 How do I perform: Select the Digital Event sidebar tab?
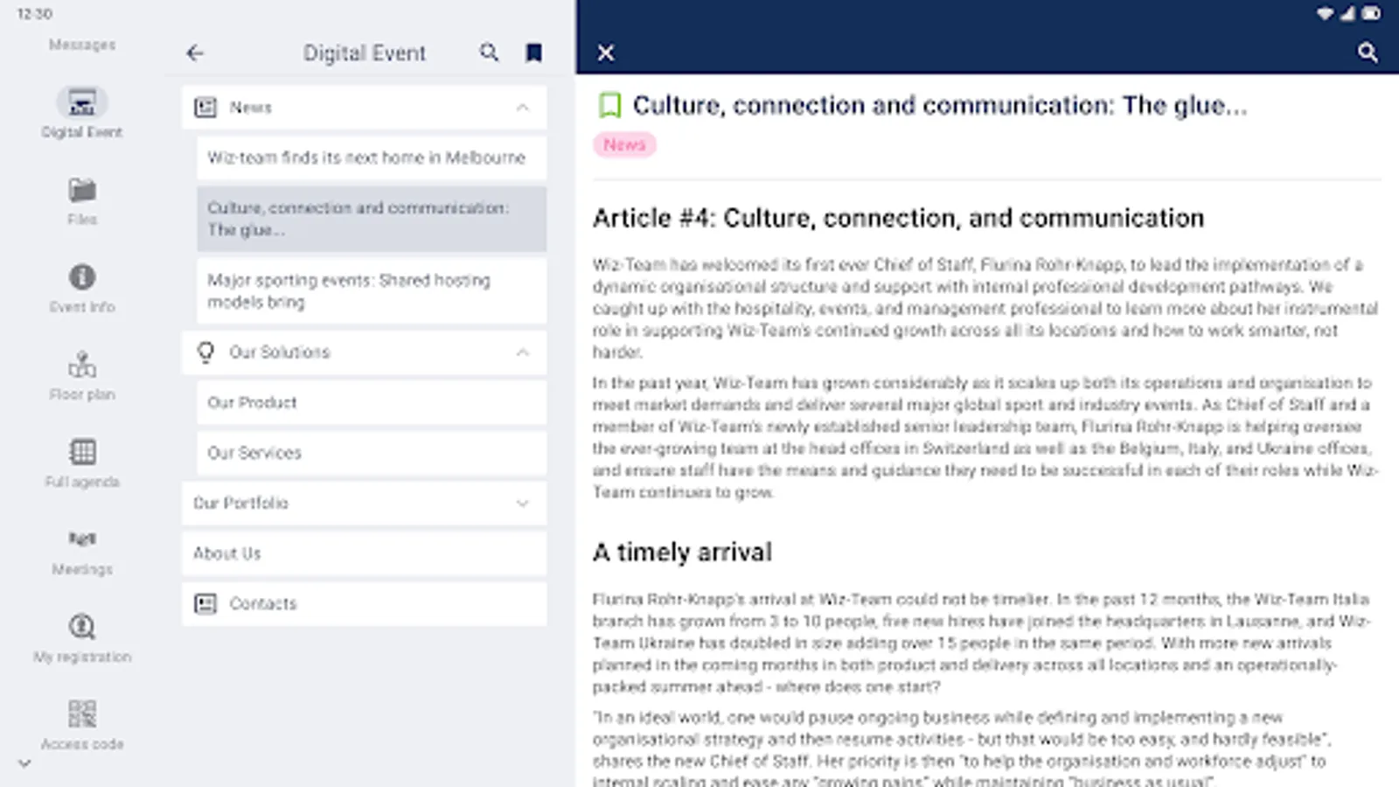82,104
